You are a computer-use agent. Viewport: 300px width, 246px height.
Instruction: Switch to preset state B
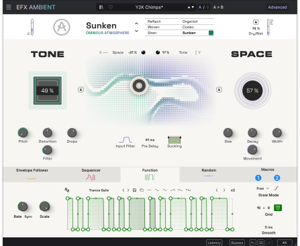click(x=207, y=7)
